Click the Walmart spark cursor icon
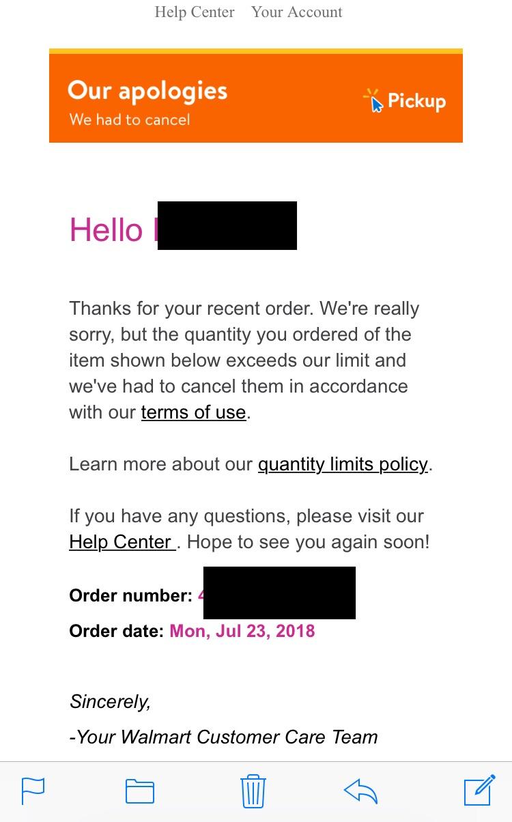 pyautogui.click(x=373, y=100)
